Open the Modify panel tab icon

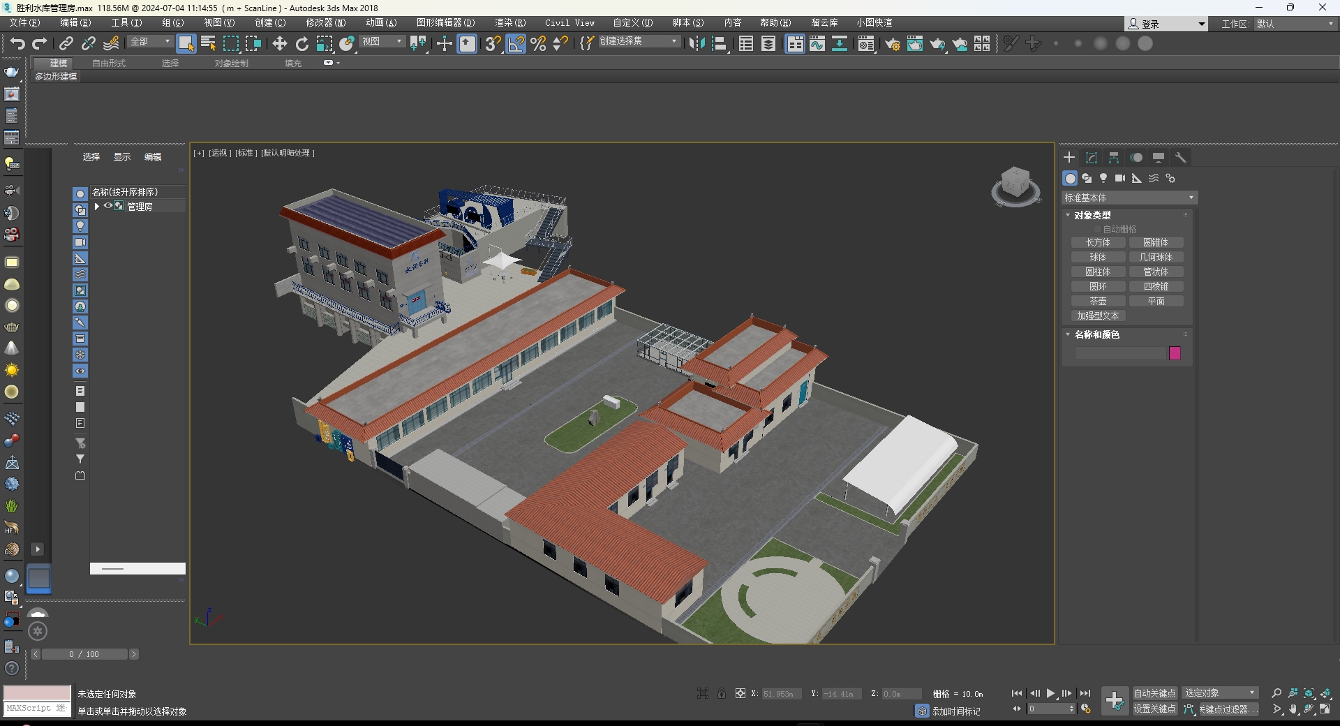pos(1092,158)
